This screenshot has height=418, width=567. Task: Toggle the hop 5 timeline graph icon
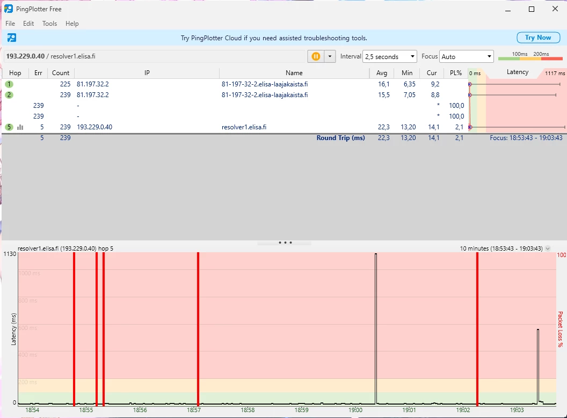(x=20, y=127)
